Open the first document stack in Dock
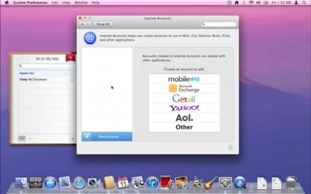Screen dimensions: 311x194 (x=262, y=183)
